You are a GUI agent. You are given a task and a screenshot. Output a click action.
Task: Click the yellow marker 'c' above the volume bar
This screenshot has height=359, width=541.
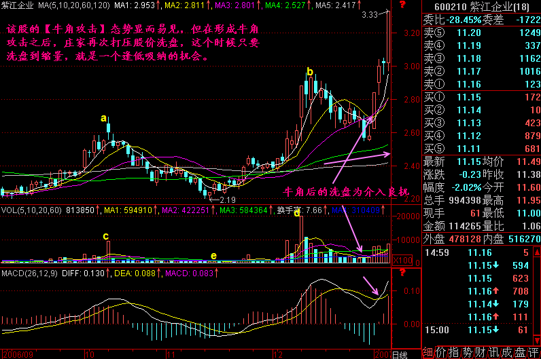(105, 236)
